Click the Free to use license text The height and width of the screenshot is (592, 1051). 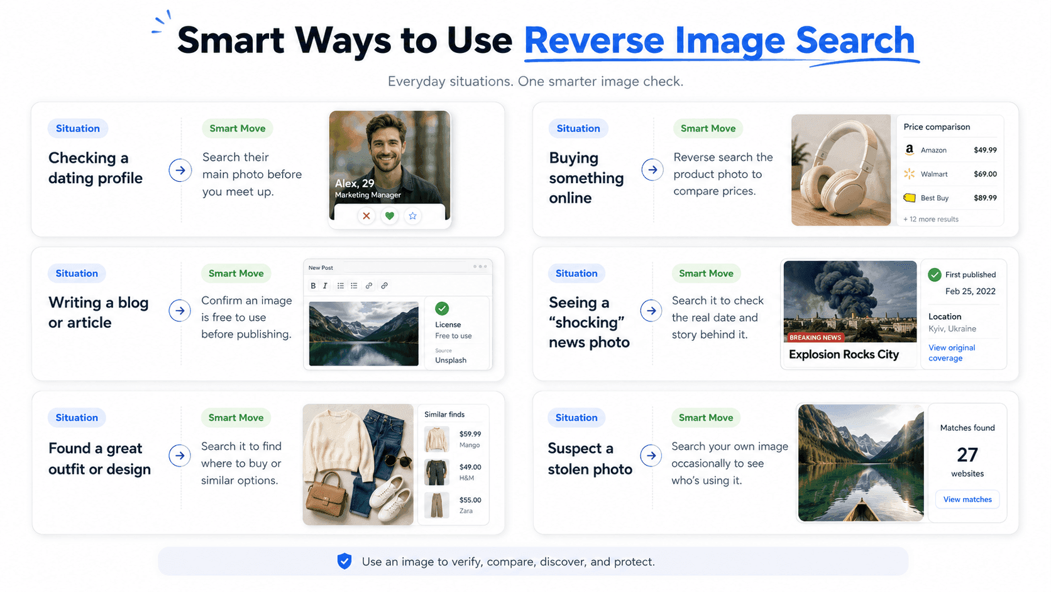pos(453,336)
